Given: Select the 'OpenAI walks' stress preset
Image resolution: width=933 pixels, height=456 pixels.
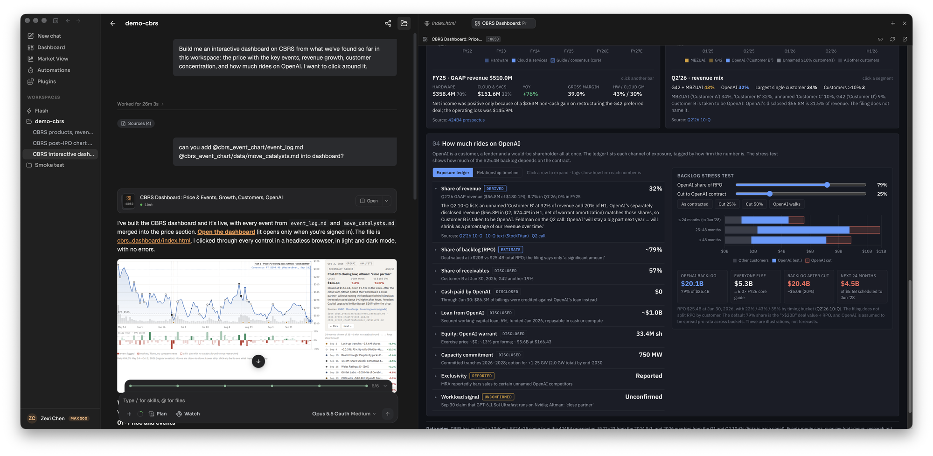Looking at the screenshot, I should pyautogui.click(x=787, y=204).
